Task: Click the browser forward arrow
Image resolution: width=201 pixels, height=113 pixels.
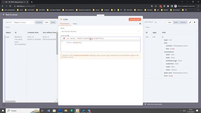Action: tap(6, 6)
